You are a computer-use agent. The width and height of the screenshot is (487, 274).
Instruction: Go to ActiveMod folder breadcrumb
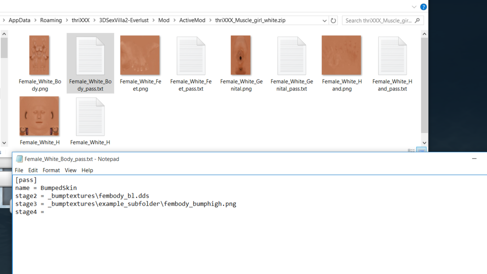click(x=192, y=20)
